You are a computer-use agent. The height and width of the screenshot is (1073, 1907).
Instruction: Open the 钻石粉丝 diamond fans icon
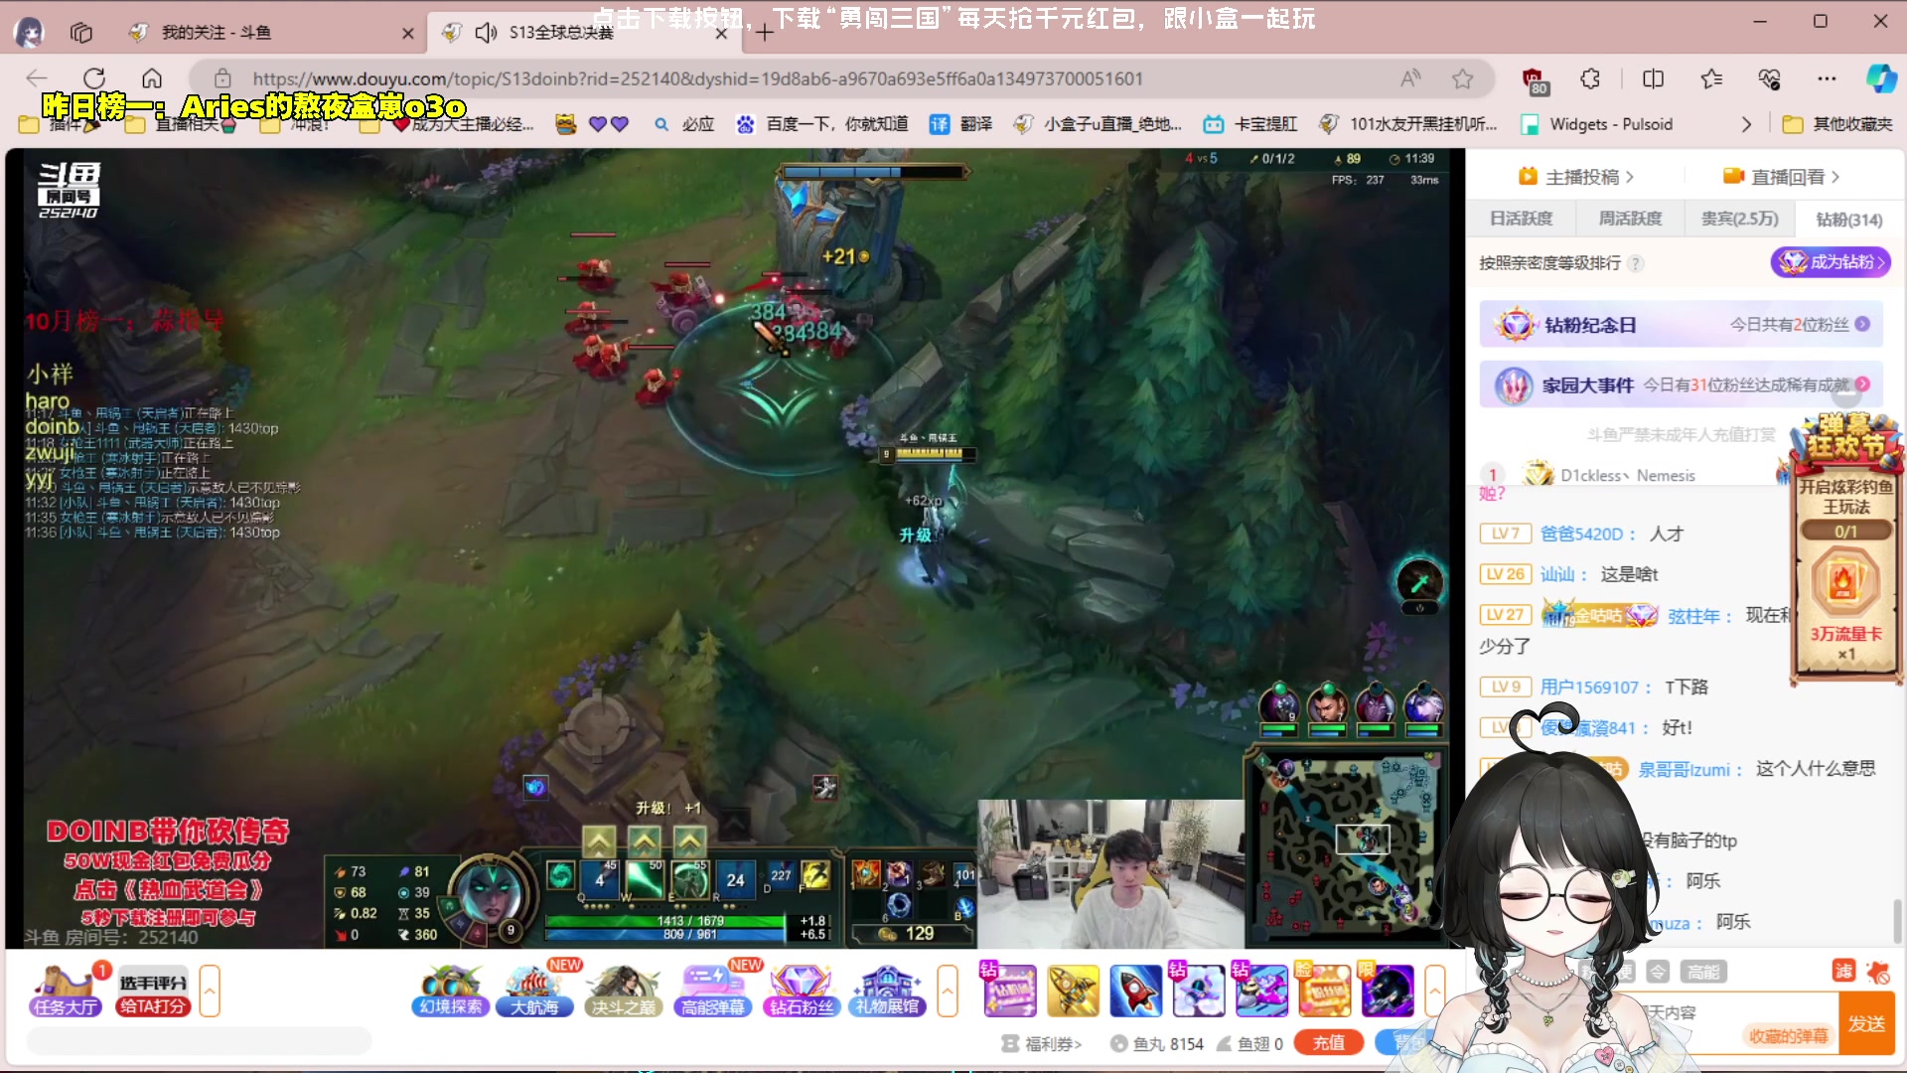pyautogui.click(x=802, y=991)
